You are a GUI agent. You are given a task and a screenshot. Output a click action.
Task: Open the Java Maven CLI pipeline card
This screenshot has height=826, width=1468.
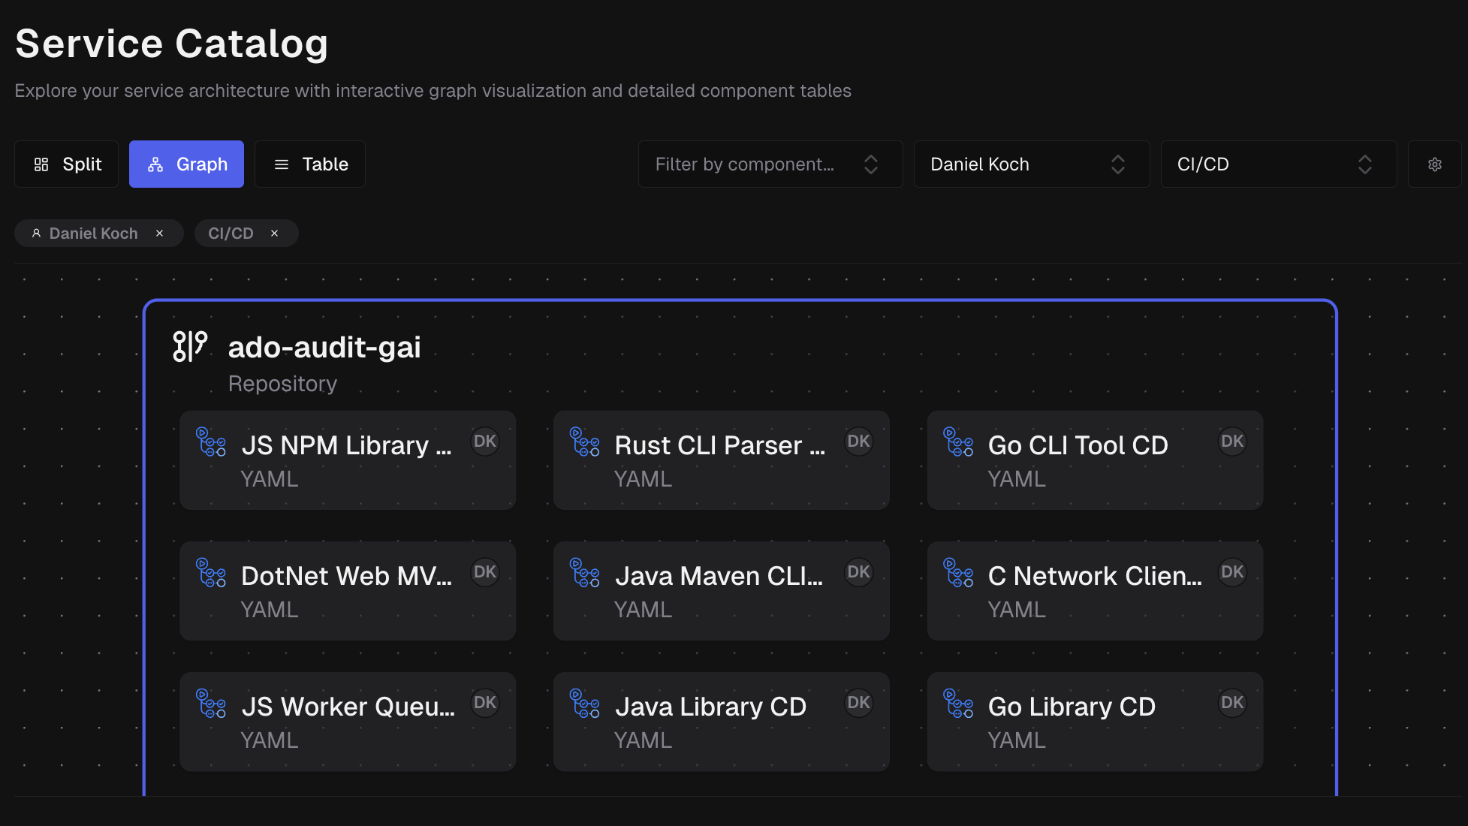click(720, 591)
